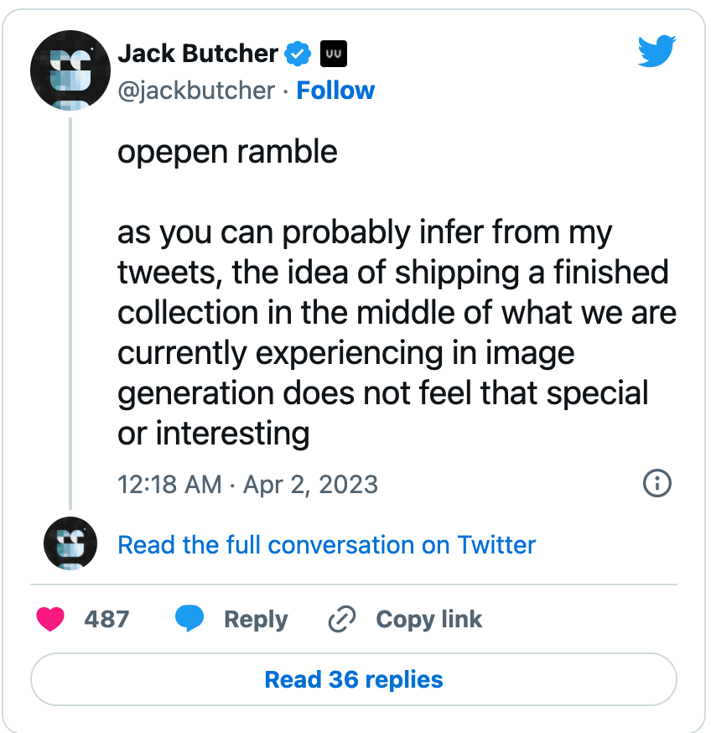Click the chain link copy icon
Screen dimensions: 711x733
(342, 619)
